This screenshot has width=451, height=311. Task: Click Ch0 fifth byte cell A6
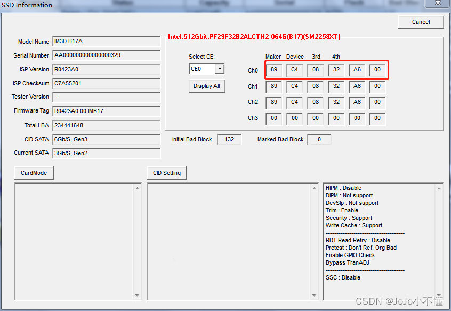(x=357, y=70)
